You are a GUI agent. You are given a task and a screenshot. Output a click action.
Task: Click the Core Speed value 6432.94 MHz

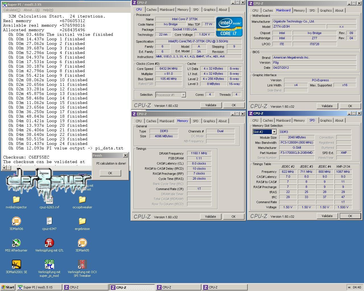point(169,68)
